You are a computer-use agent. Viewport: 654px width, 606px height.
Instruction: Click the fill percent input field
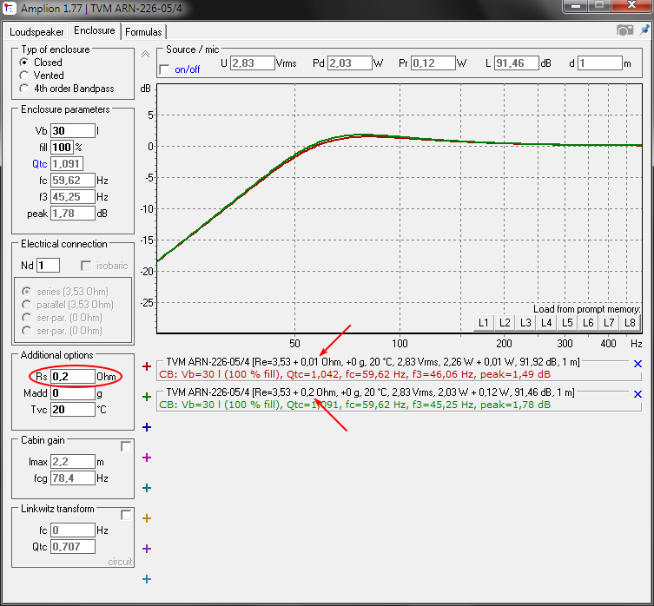pos(62,148)
